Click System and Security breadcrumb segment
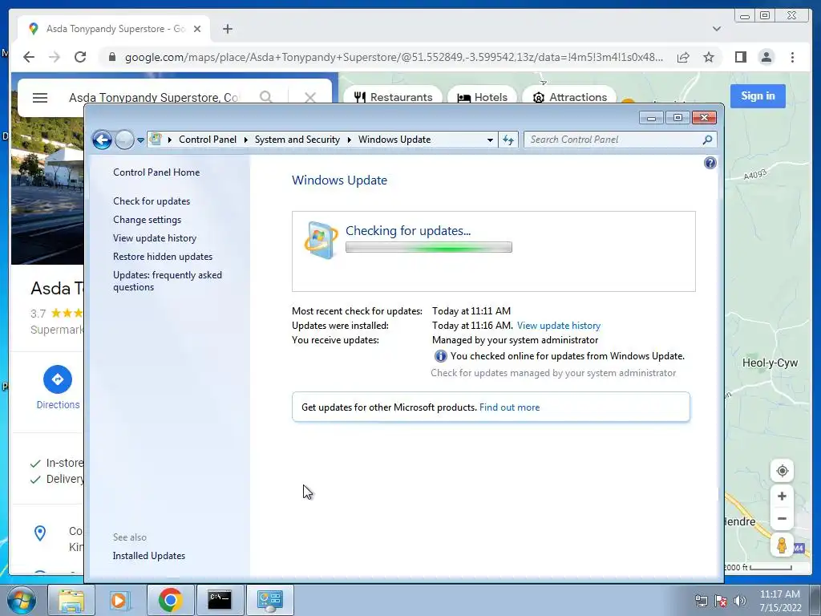 click(x=297, y=140)
